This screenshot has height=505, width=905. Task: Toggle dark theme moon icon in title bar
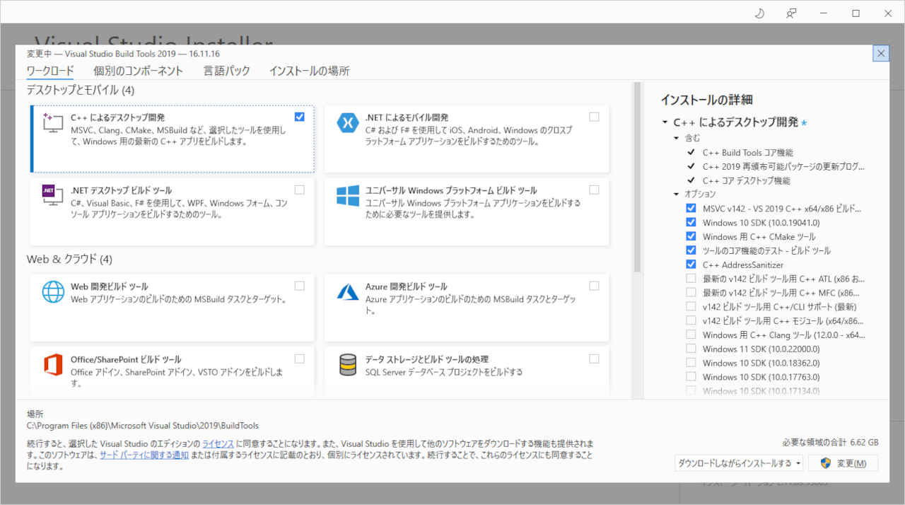(x=760, y=13)
